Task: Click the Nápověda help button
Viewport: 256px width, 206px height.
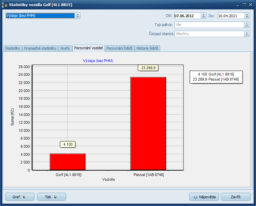Action: pyautogui.click(x=204, y=197)
